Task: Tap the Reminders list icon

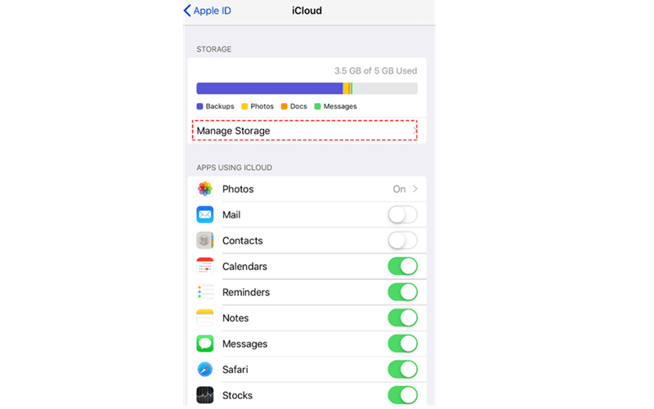Action: pos(205,292)
